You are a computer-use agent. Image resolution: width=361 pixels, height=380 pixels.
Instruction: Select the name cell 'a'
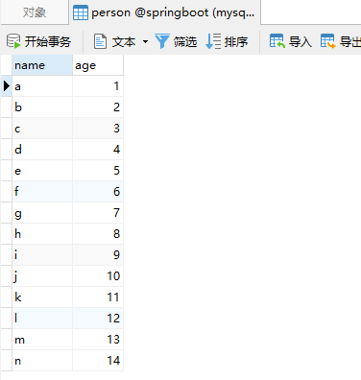point(42,86)
